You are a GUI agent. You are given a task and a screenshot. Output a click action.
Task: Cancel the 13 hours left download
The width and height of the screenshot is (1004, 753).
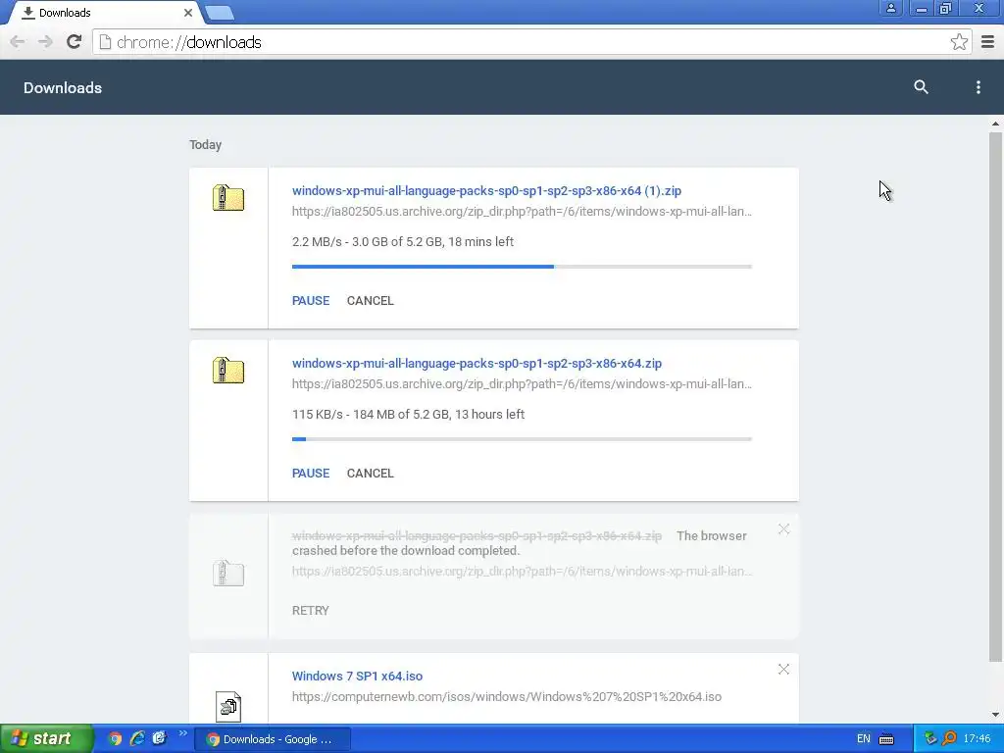[370, 474]
